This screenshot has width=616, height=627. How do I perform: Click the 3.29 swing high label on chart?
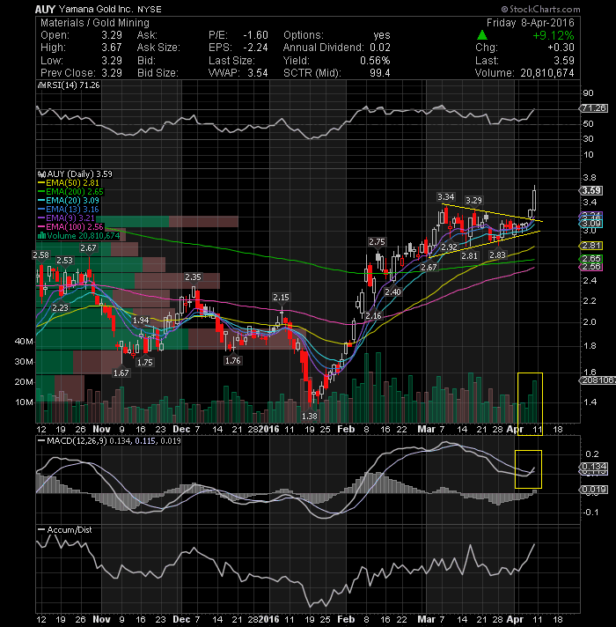(473, 200)
